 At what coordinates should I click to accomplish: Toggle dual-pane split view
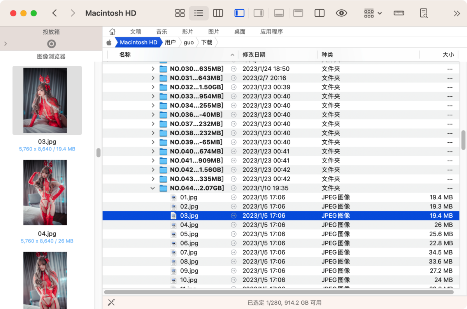point(320,13)
